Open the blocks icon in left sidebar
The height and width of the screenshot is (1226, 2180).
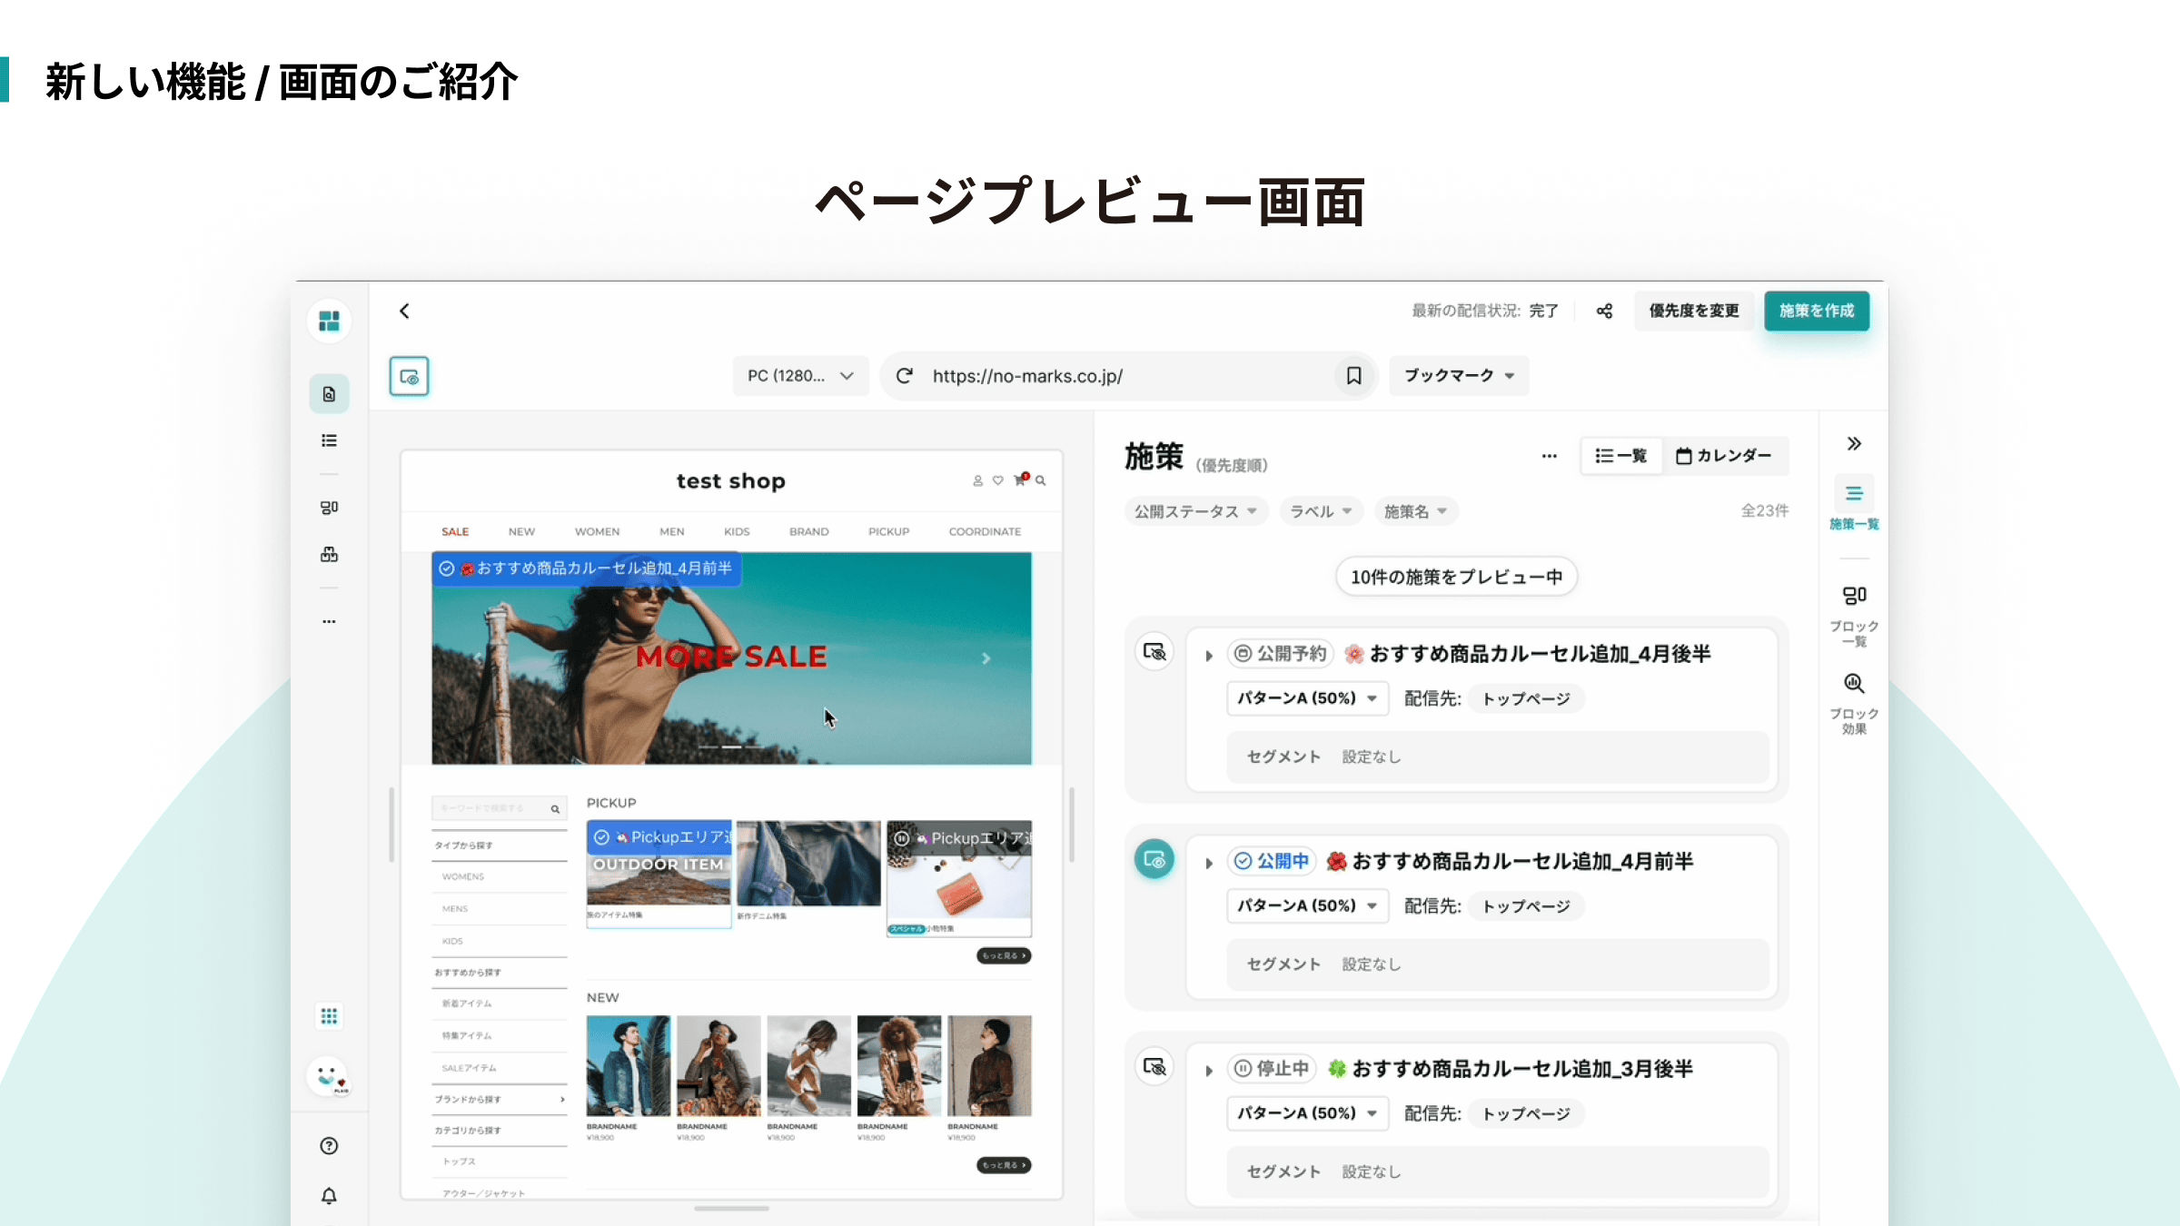(329, 507)
